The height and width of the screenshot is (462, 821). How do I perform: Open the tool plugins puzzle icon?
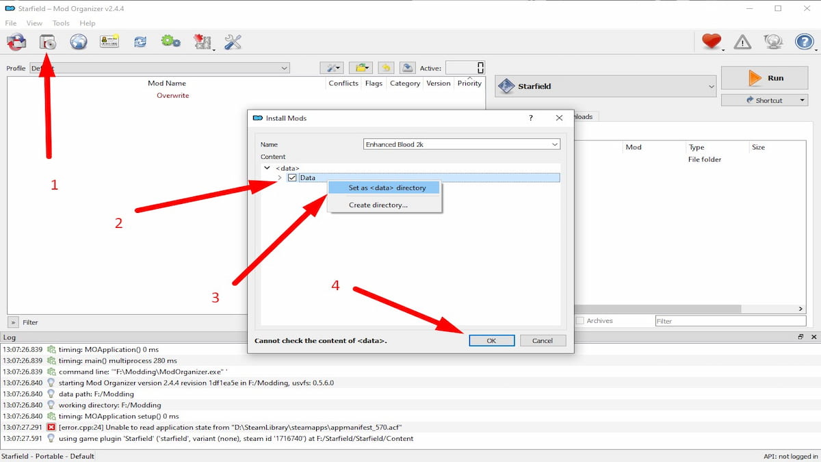[x=202, y=42]
